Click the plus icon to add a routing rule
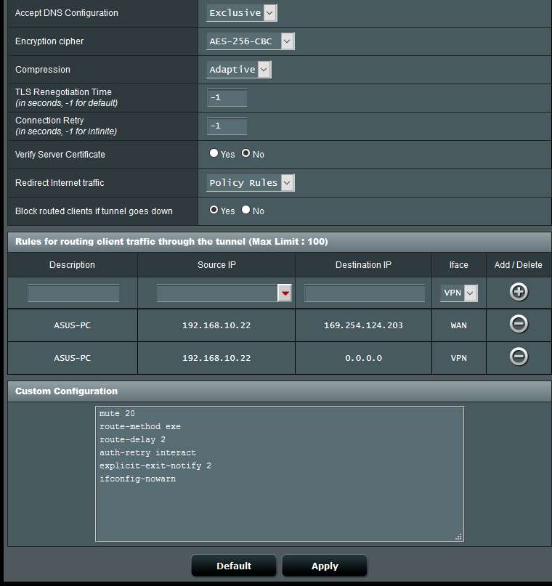Image resolution: width=552 pixels, height=586 pixels. [519, 292]
